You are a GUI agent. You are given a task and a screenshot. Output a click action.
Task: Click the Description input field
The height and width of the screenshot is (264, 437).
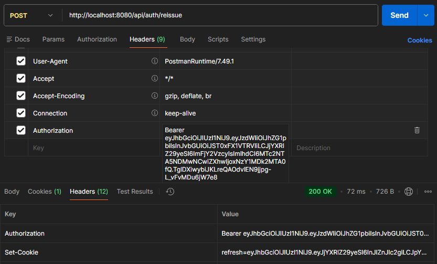[359, 148]
